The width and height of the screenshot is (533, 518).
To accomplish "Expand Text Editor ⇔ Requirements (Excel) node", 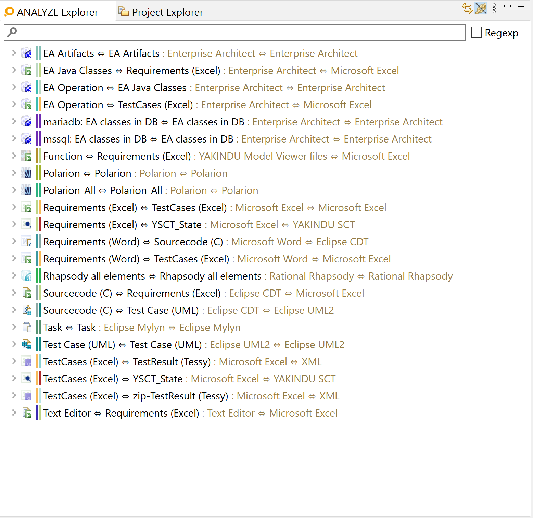I will coord(14,412).
